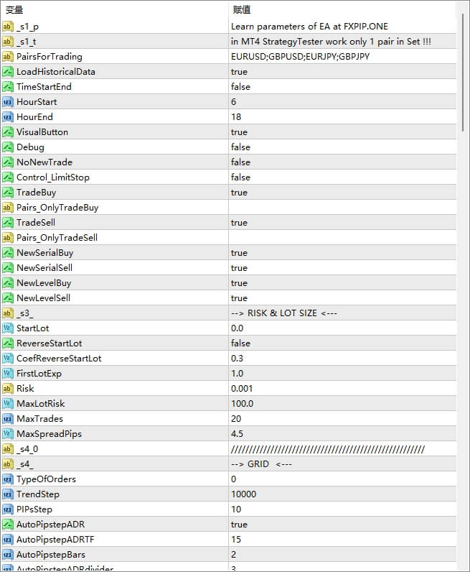Select the TimeStartEnd false value
Viewport: 470px width, 572px height.
point(240,87)
